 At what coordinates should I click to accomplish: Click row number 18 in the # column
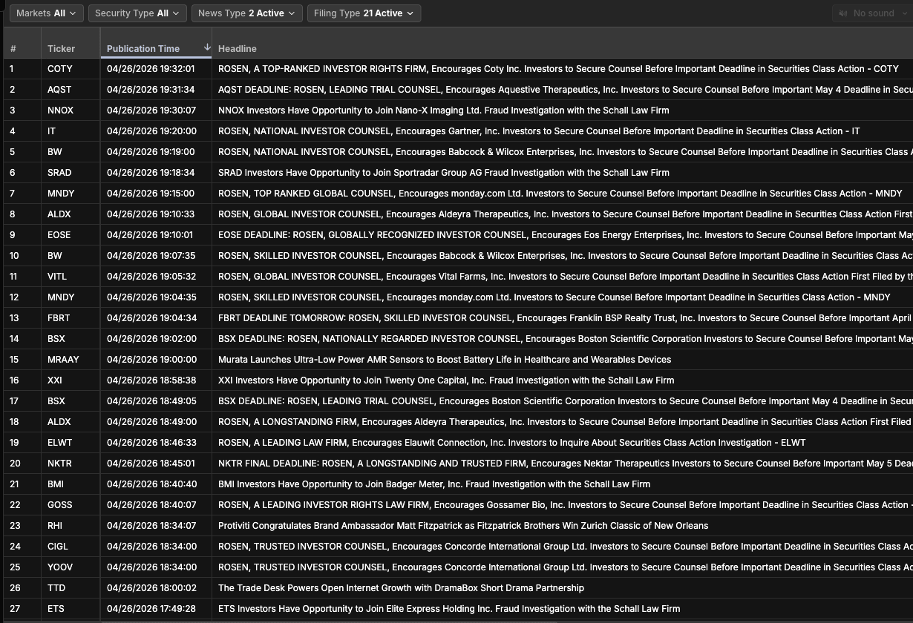click(x=15, y=422)
